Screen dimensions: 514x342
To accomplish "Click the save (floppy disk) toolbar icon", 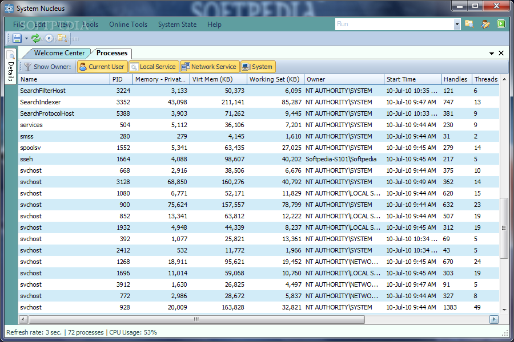I will (x=17, y=38).
